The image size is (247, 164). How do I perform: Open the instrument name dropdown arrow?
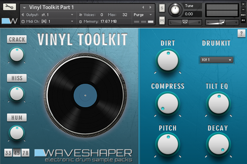tap(24, 7)
